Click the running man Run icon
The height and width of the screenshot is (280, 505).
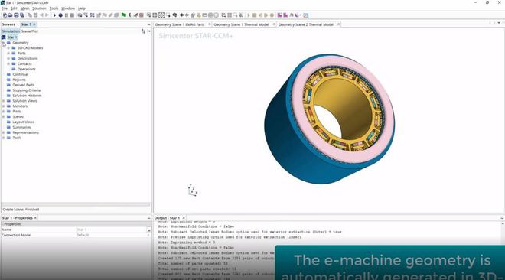point(130,15)
